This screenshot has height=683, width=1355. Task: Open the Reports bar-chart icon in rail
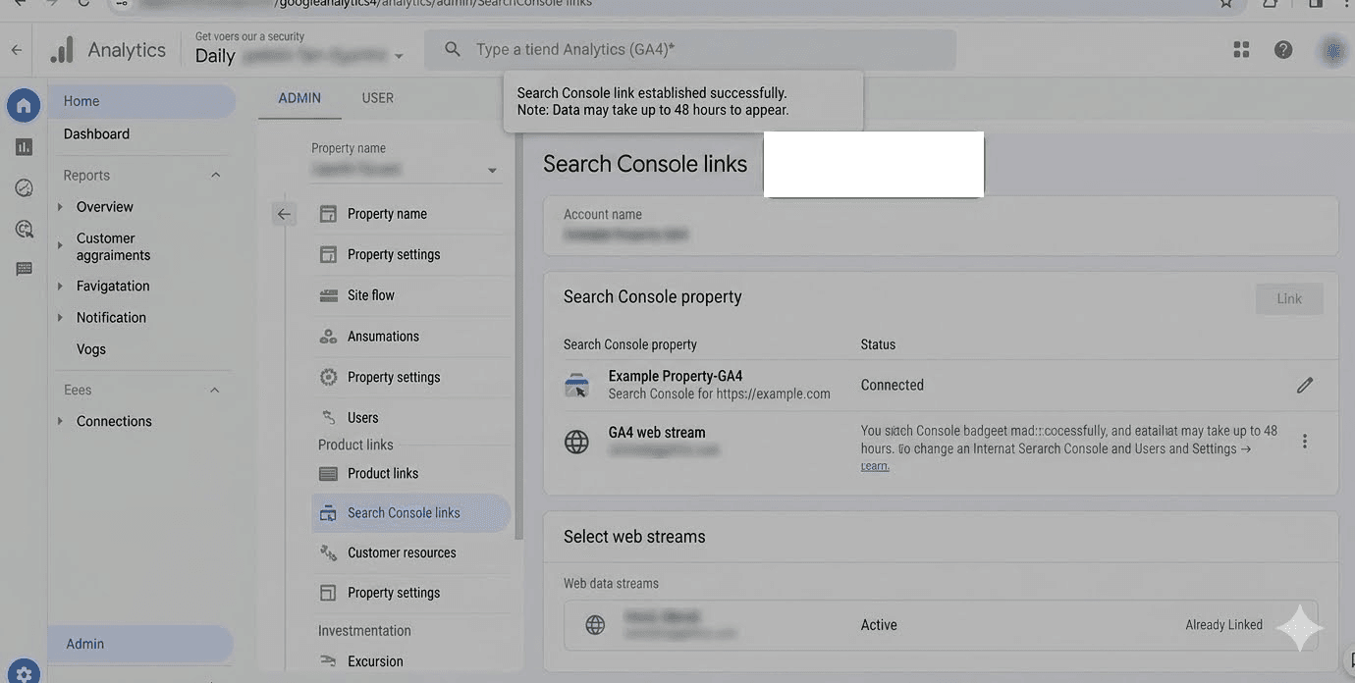coord(24,147)
